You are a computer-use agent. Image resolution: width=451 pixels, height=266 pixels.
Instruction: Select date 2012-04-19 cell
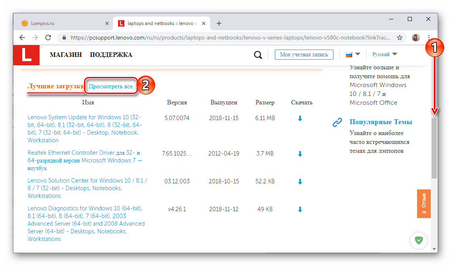click(x=224, y=154)
